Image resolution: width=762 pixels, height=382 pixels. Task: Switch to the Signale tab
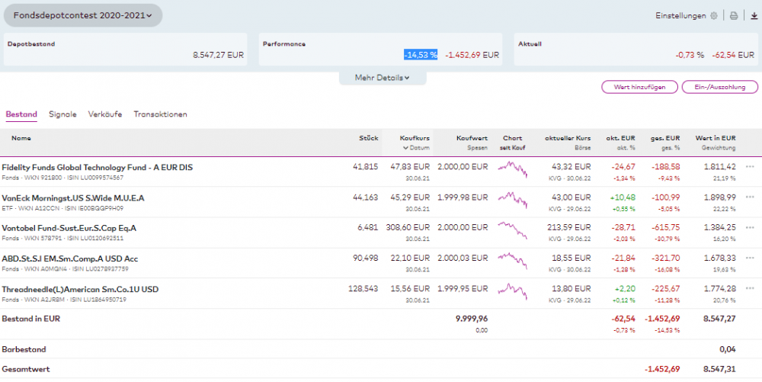pyautogui.click(x=62, y=114)
